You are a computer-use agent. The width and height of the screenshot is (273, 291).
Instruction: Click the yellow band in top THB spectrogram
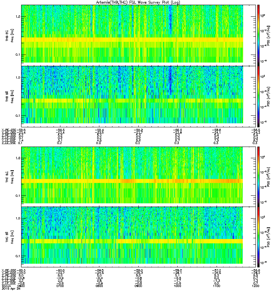(x=132, y=40)
